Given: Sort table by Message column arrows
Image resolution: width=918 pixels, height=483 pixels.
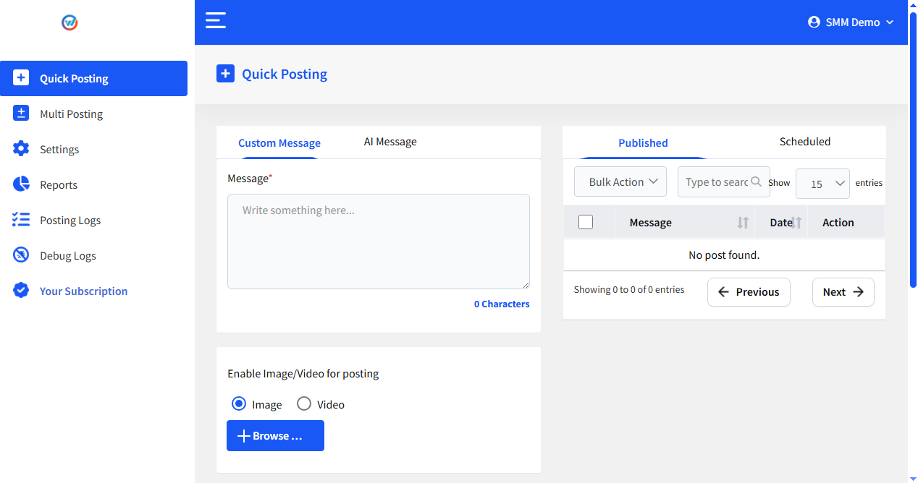Looking at the screenshot, I should pyautogui.click(x=743, y=223).
